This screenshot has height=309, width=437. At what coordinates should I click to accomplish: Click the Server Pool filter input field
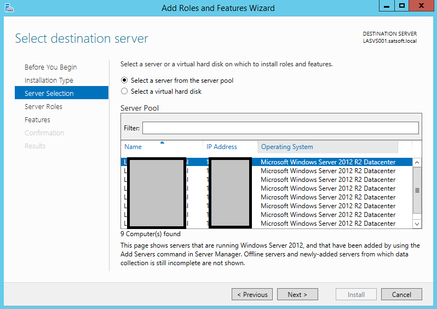pos(280,128)
